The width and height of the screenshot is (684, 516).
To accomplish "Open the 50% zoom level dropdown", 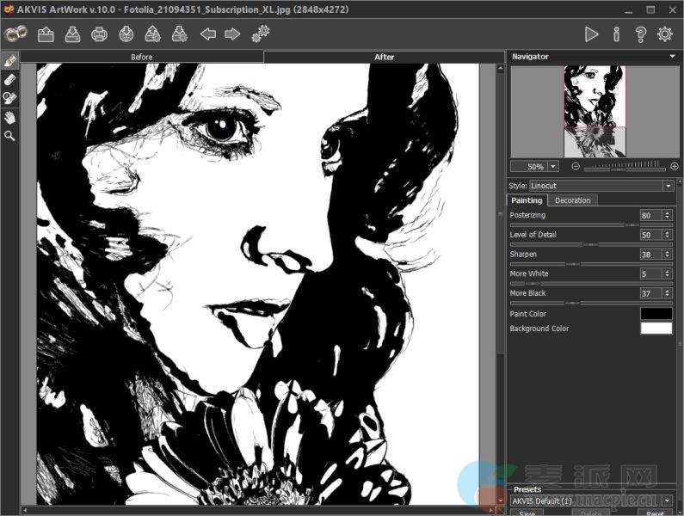I will tap(552, 166).
